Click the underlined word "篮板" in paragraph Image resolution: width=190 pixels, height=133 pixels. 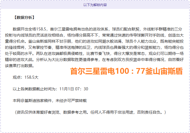[x=148, y=47]
